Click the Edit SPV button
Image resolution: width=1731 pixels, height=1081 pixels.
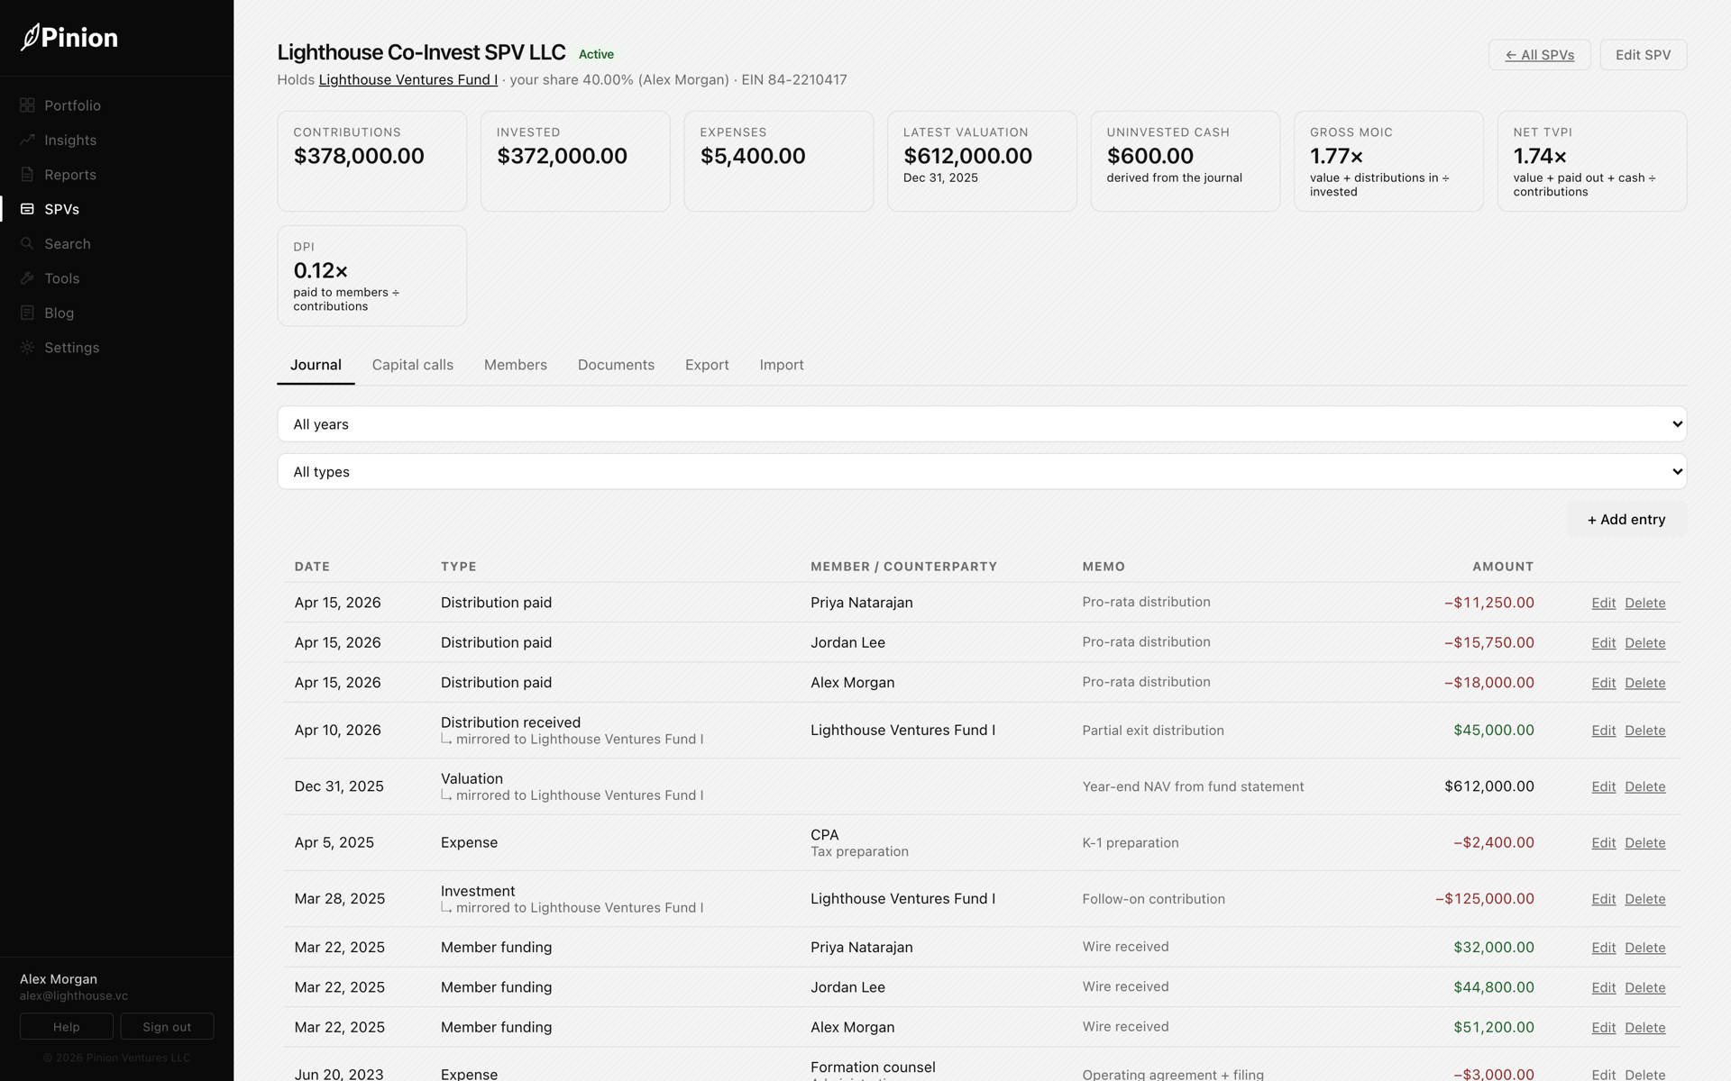1643,55
